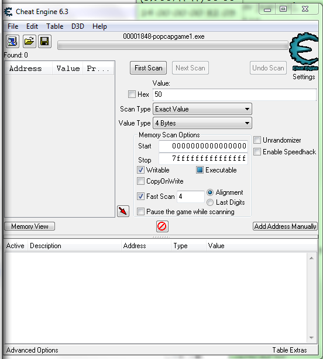
Task: Open the File menu
Action: pos(13,26)
